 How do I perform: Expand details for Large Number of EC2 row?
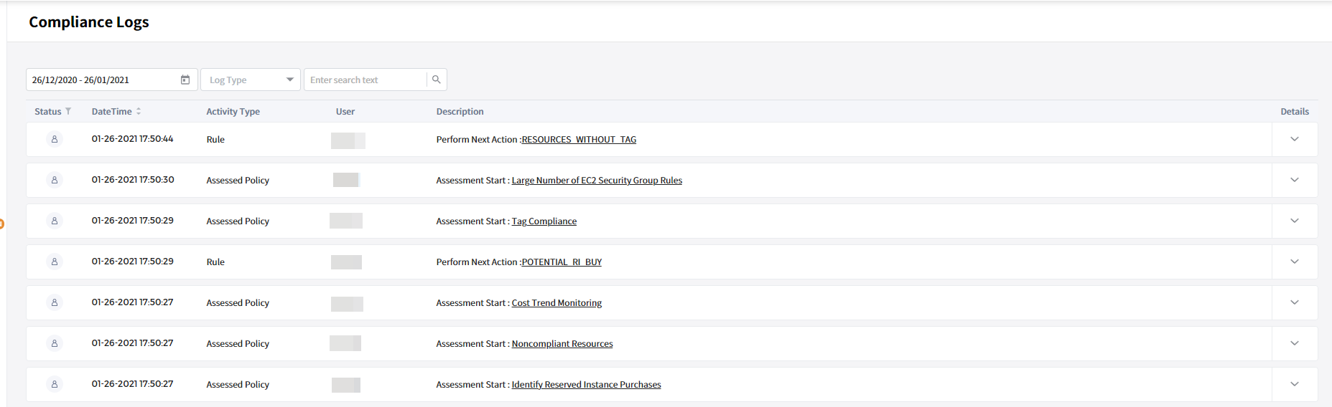point(1294,180)
